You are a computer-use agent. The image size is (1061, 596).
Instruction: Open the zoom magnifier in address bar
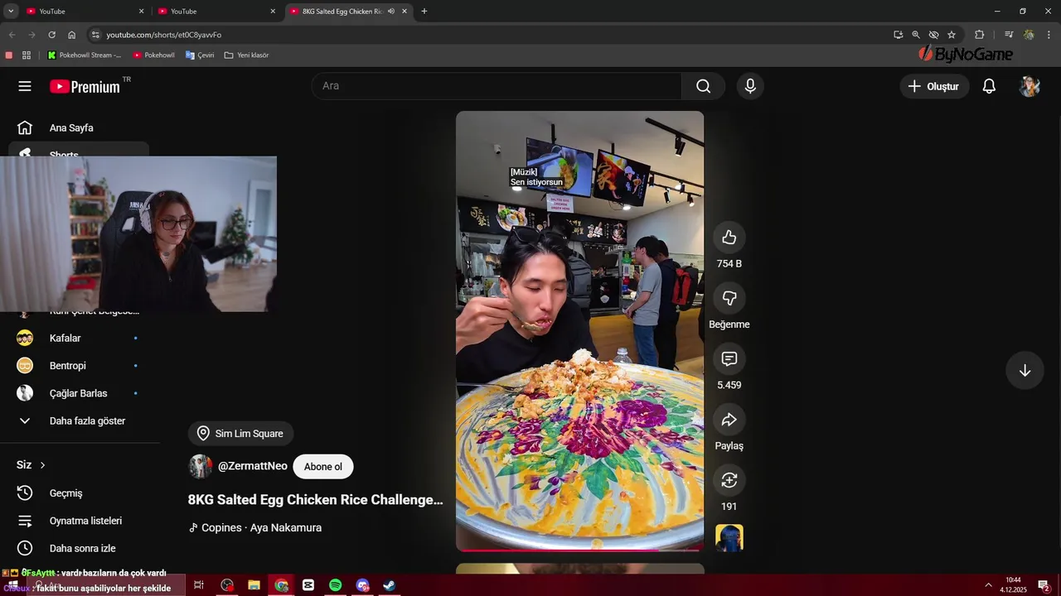[x=916, y=35]
